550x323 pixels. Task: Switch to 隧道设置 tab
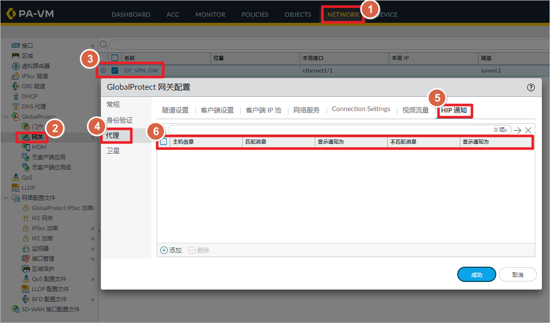[x=175, y=110]
